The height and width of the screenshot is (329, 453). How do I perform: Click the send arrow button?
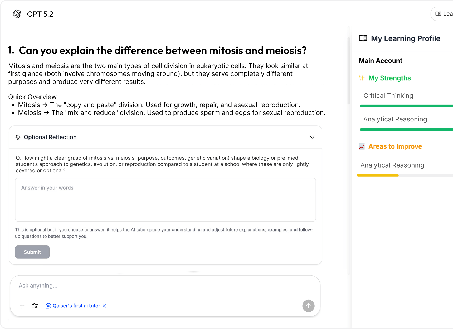308,306
